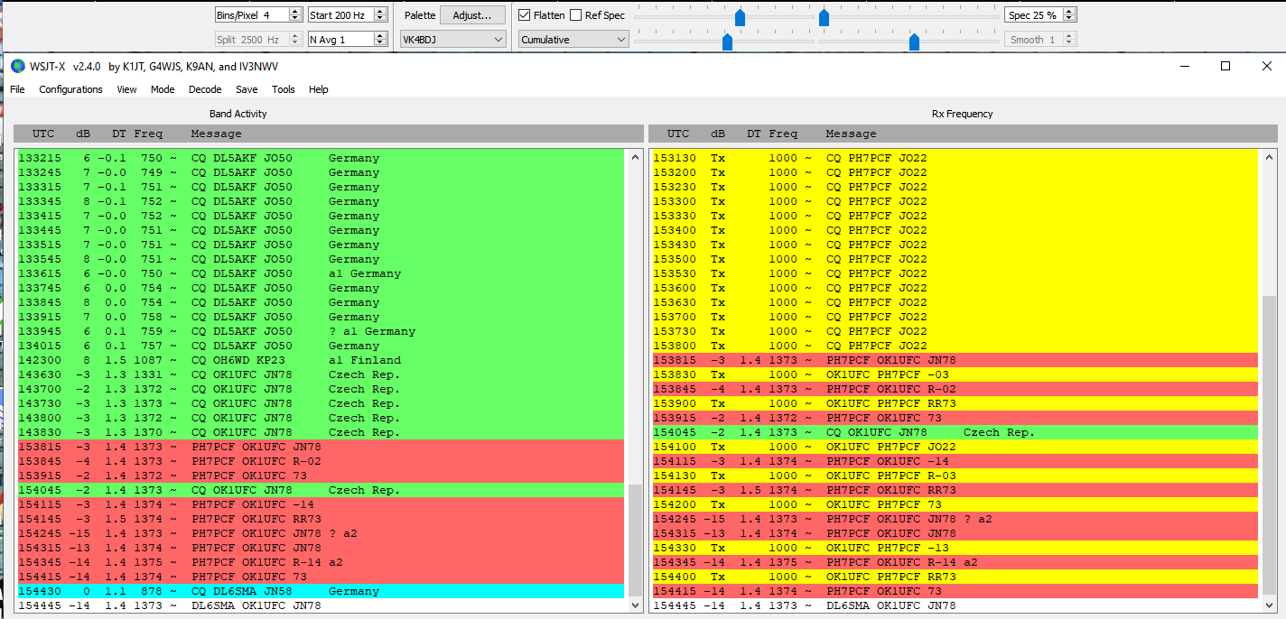This screenshot has height=619, width=1286.
Task: Open the Mode menu
Action: click(163, 89)
